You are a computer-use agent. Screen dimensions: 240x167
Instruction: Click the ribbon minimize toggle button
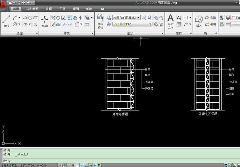point(102,9)
